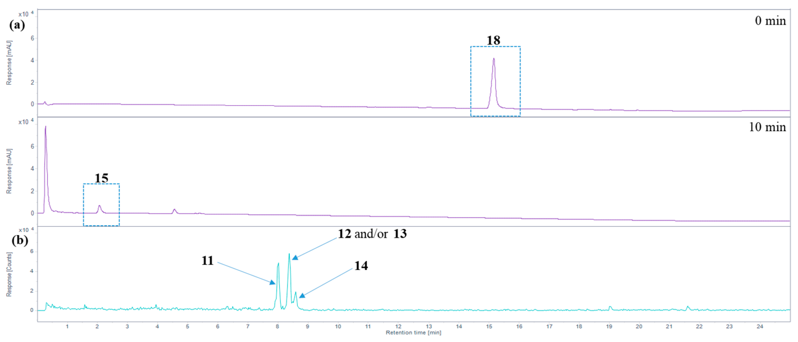Expand the panel (a) label

click(x=17, y=25)
